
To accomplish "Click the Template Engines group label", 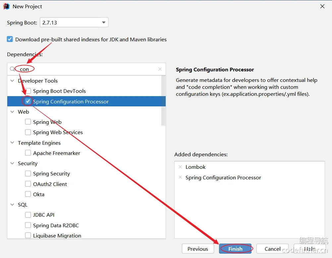I will (x=39, y=143).
